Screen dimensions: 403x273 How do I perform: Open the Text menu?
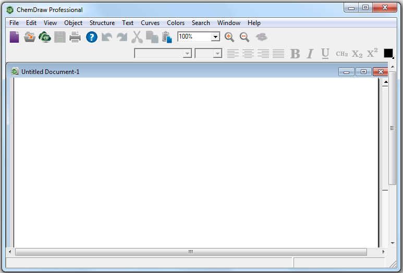128,23
